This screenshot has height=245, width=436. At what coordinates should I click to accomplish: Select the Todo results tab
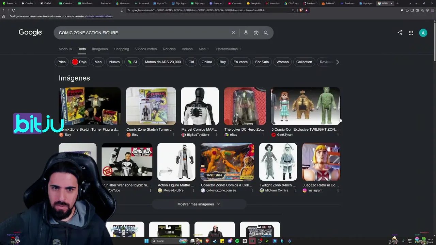pyautogui.click(x=82, y=49)
